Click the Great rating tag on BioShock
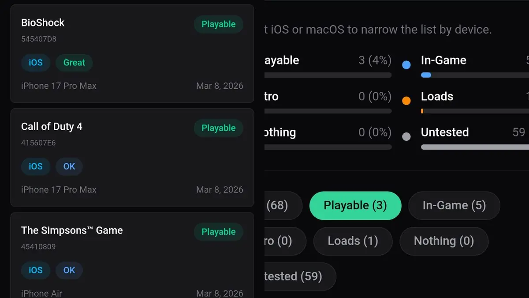The image size is (529, 298). [74, 63]
